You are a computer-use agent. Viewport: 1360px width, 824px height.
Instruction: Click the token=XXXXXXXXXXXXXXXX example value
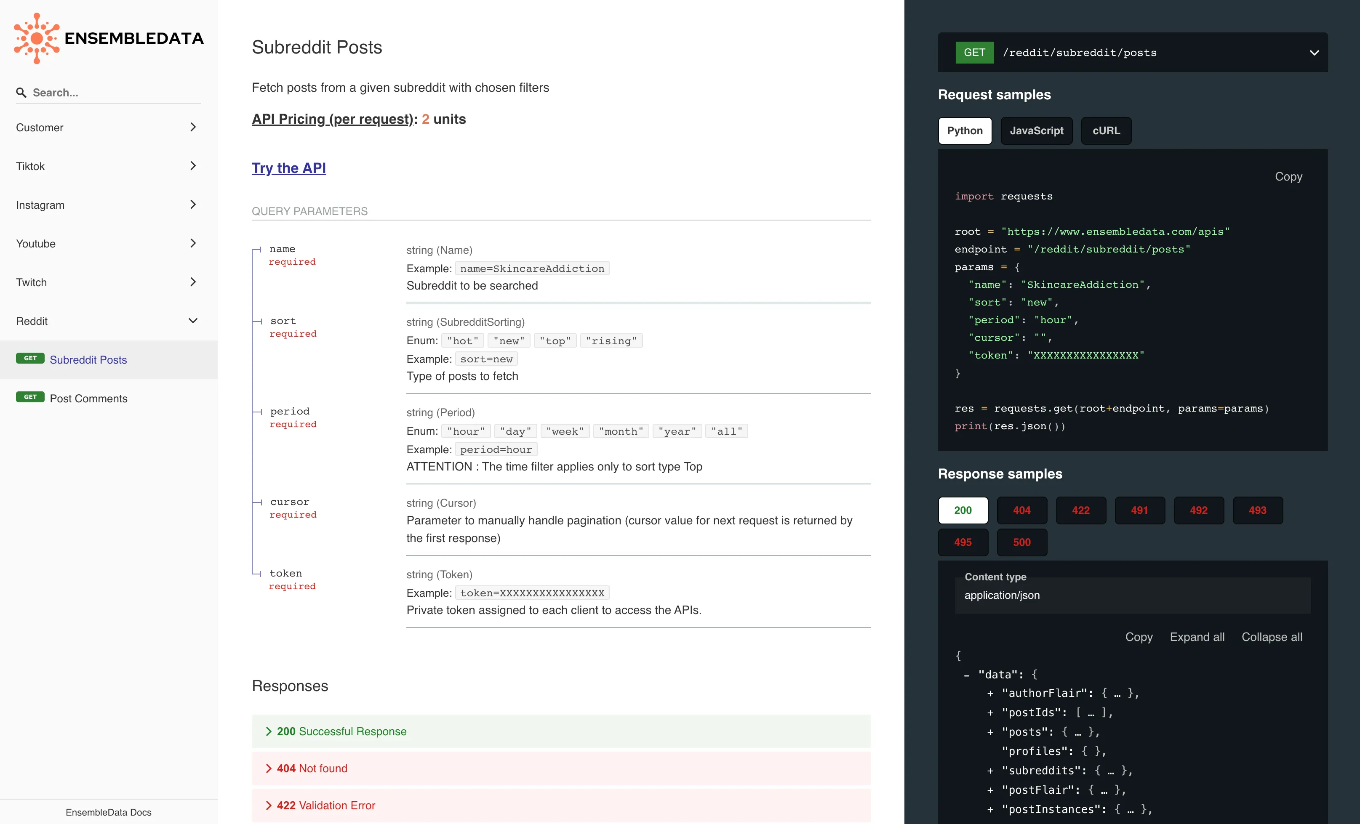point(532,593)
